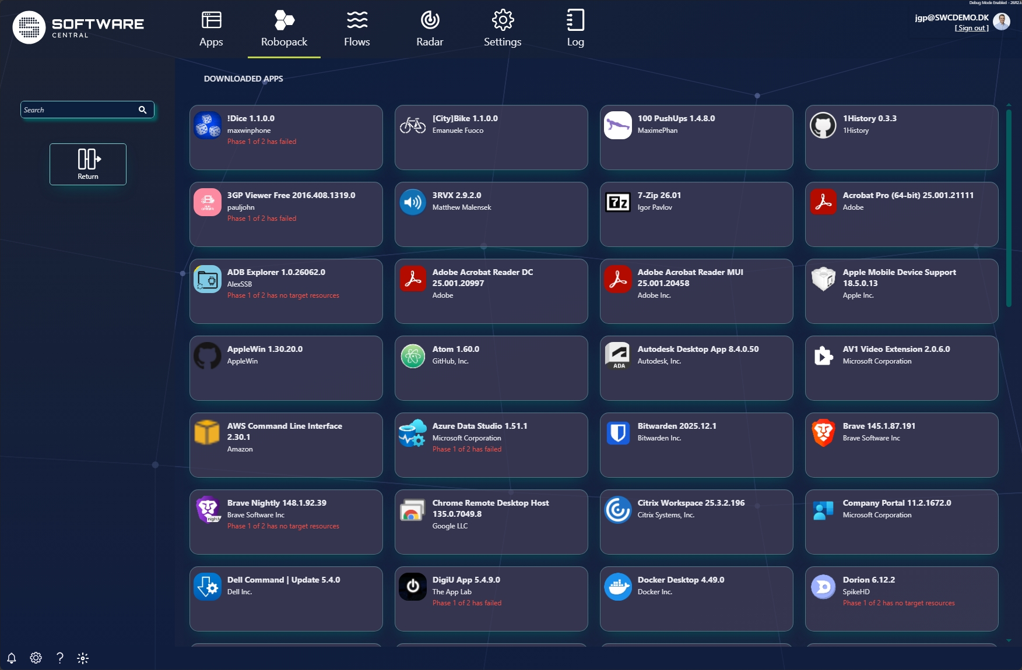Open the Apps tab
Screen dimensions: 1022x670
tap(211, 29)
